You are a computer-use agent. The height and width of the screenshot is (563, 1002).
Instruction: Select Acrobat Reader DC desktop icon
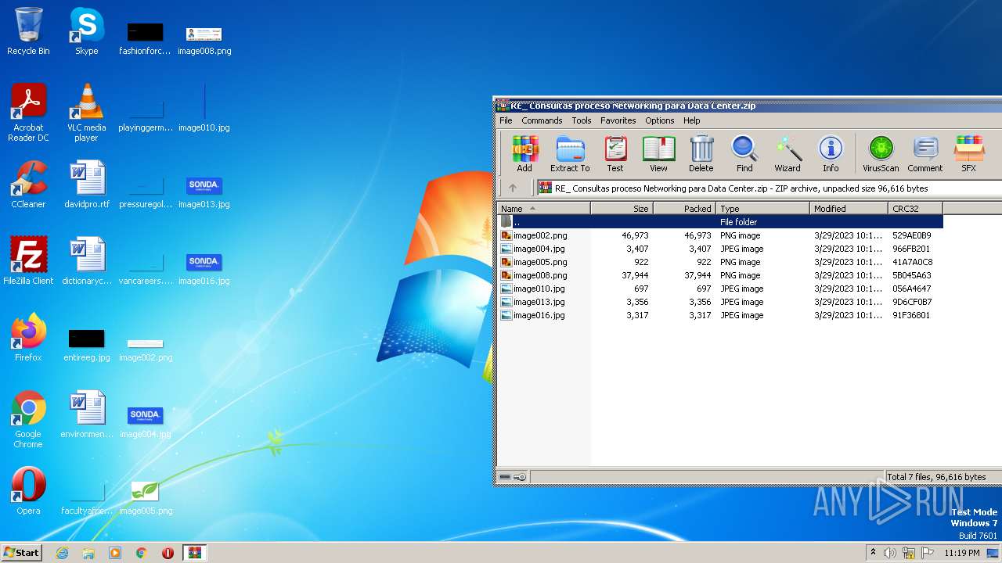(x=28, y=113)
